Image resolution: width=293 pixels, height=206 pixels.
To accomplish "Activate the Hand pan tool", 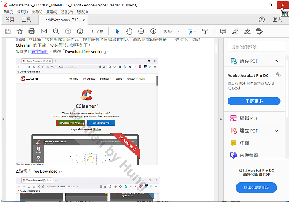I will (x=129, y=31).
